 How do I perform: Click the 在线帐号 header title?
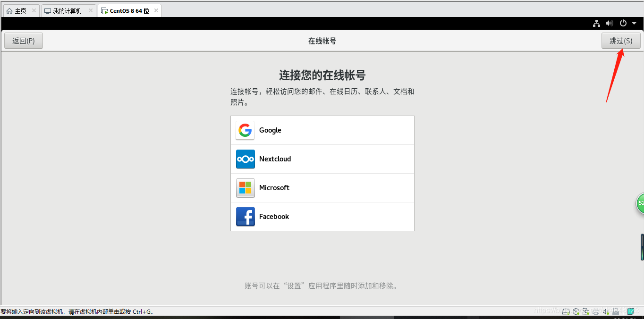coord(322,41)
